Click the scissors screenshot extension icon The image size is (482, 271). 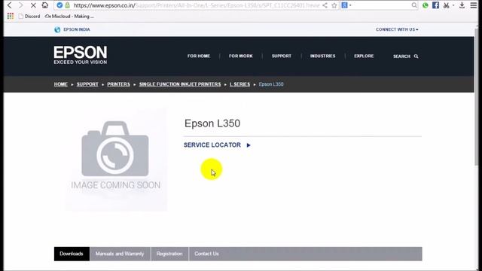(447, 5)
